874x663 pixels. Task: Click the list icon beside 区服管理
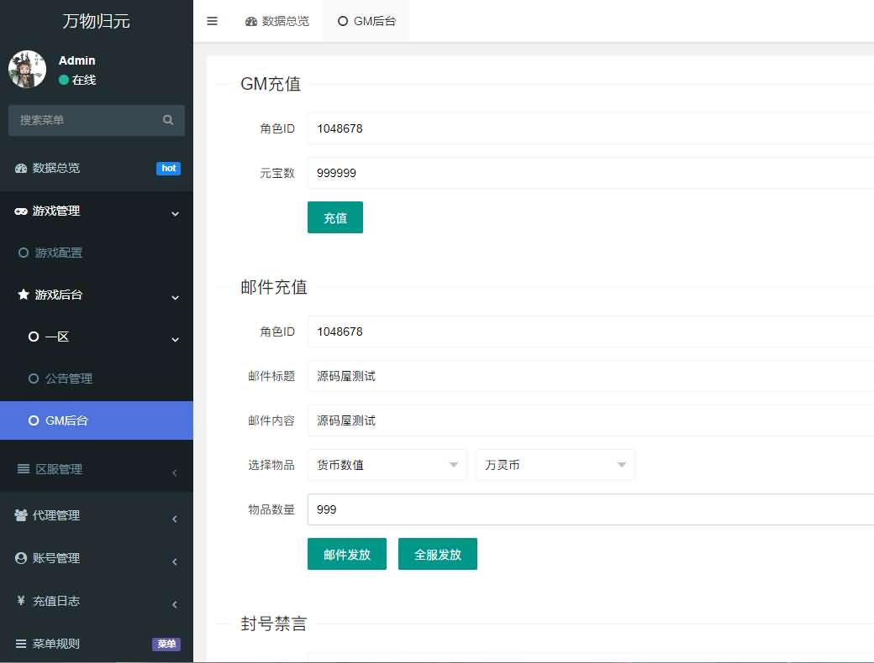(24, 469)
